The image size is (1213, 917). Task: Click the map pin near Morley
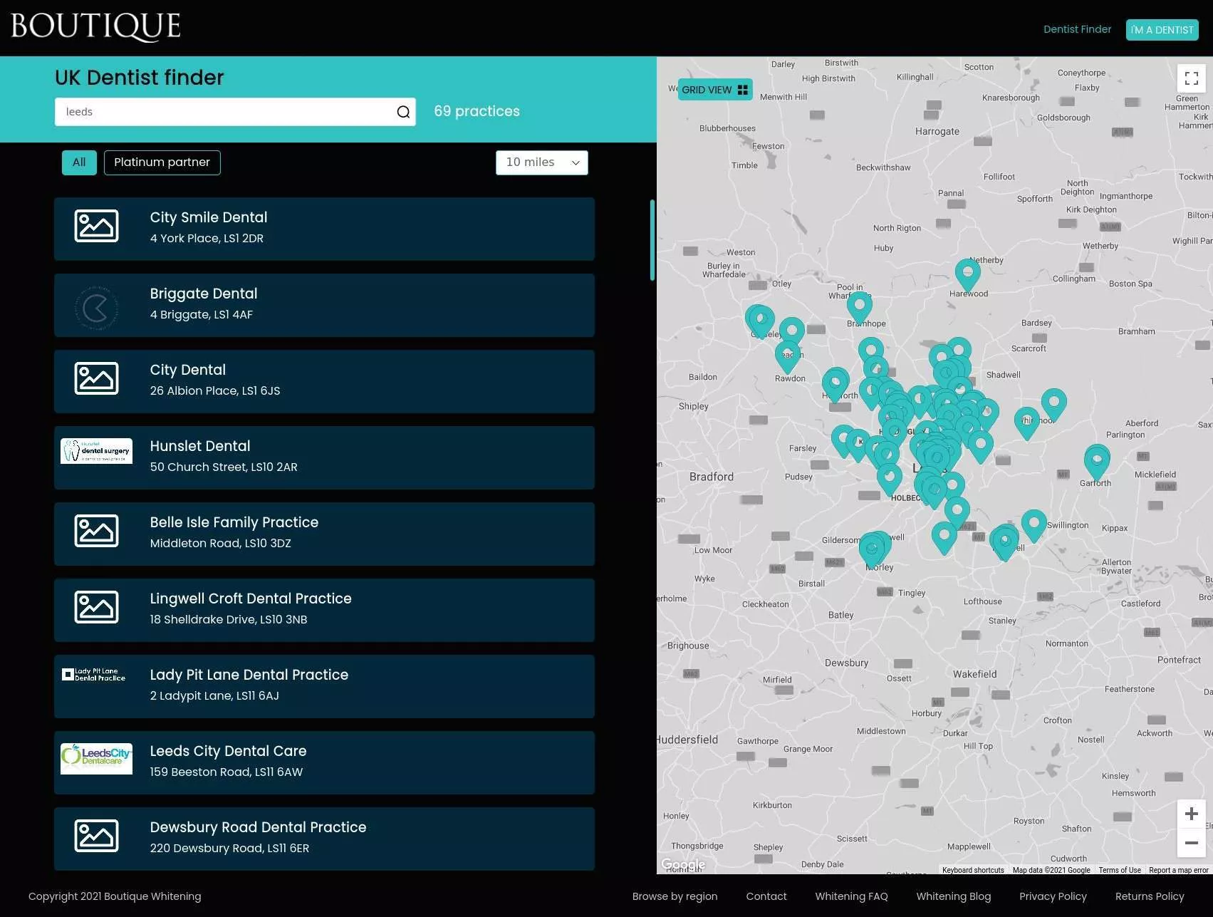tap(872, 550)
